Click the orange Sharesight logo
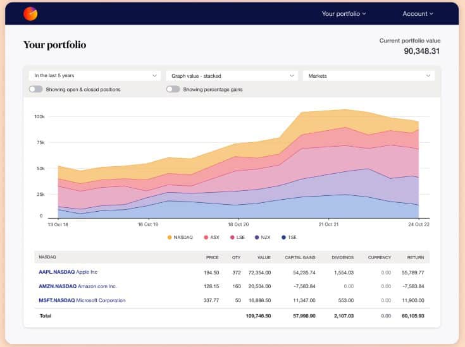Image resolution: width=465 pixels, height=347 pixels. point(30,14)
